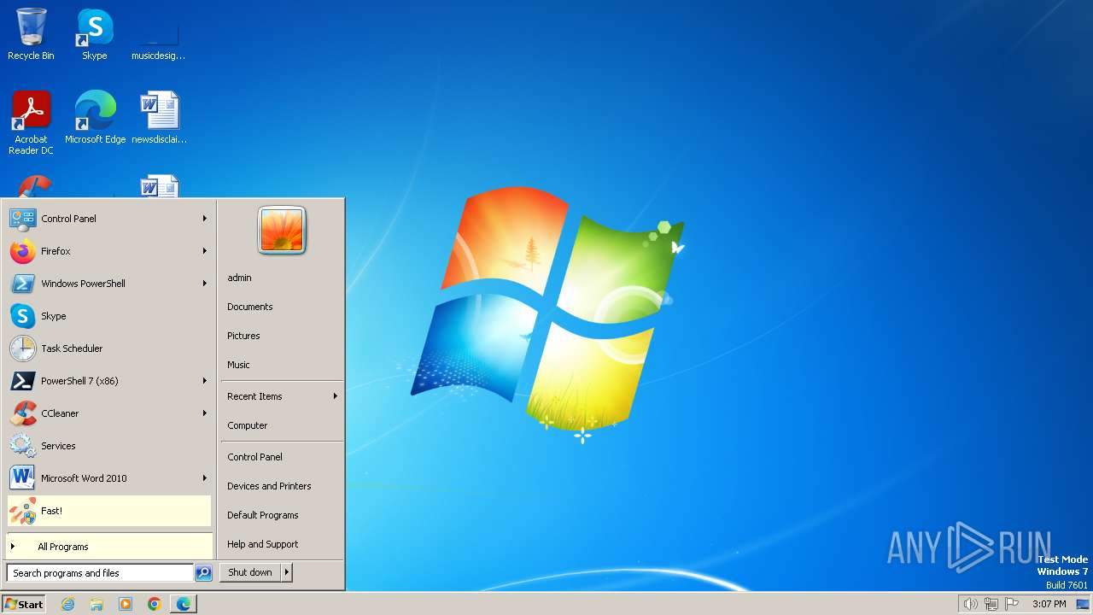Expand the Control Panel submenu arrow

tap(205, 219)
